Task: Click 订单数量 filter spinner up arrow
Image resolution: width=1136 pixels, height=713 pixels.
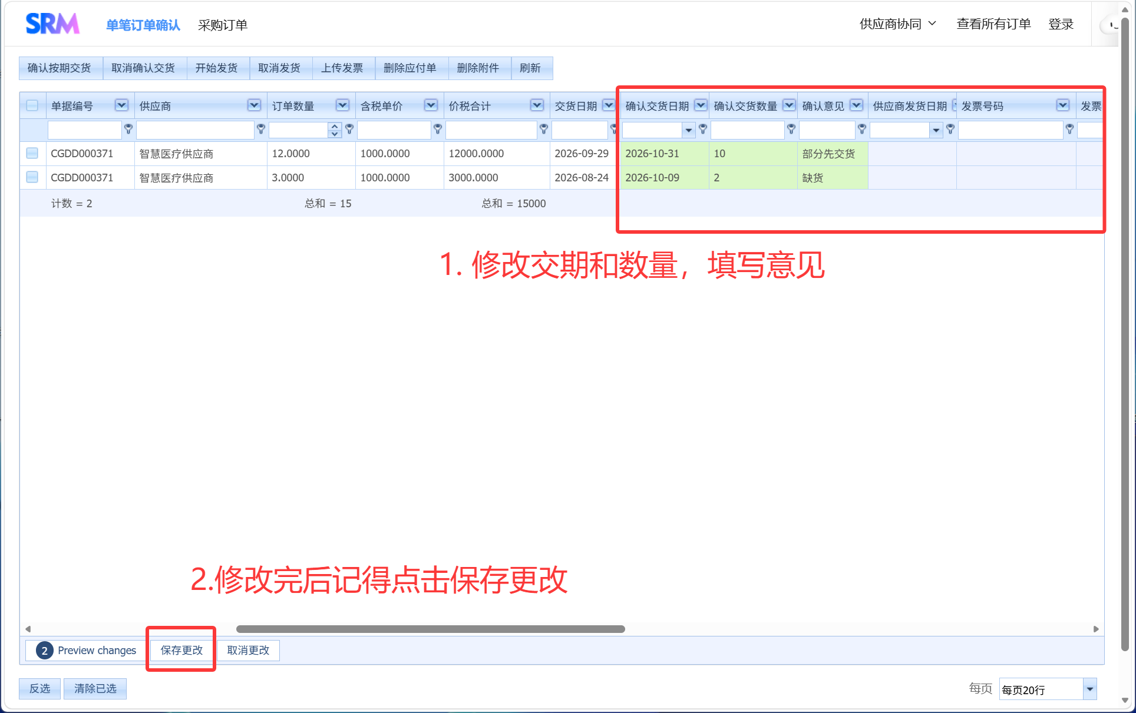Action: (x=335, y=126)
